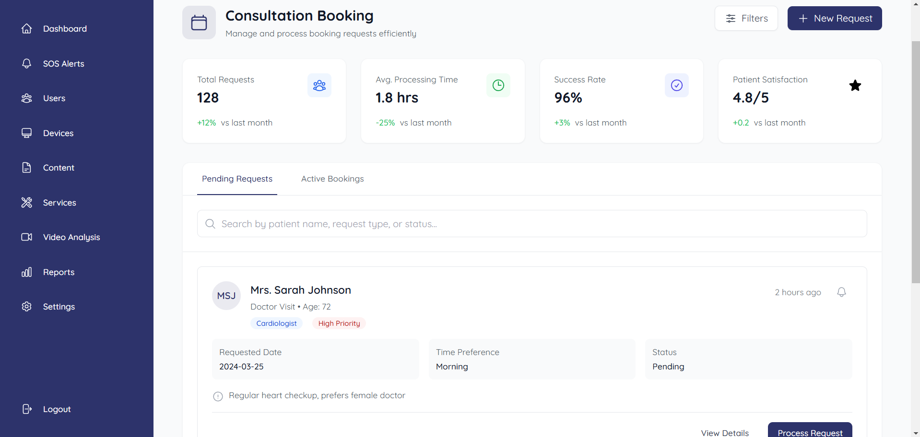Click the Consultation Booking heading

coord(299,16)
